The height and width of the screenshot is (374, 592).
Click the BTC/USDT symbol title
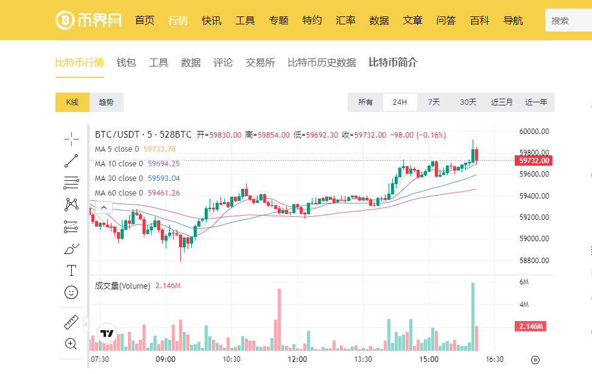143,135
